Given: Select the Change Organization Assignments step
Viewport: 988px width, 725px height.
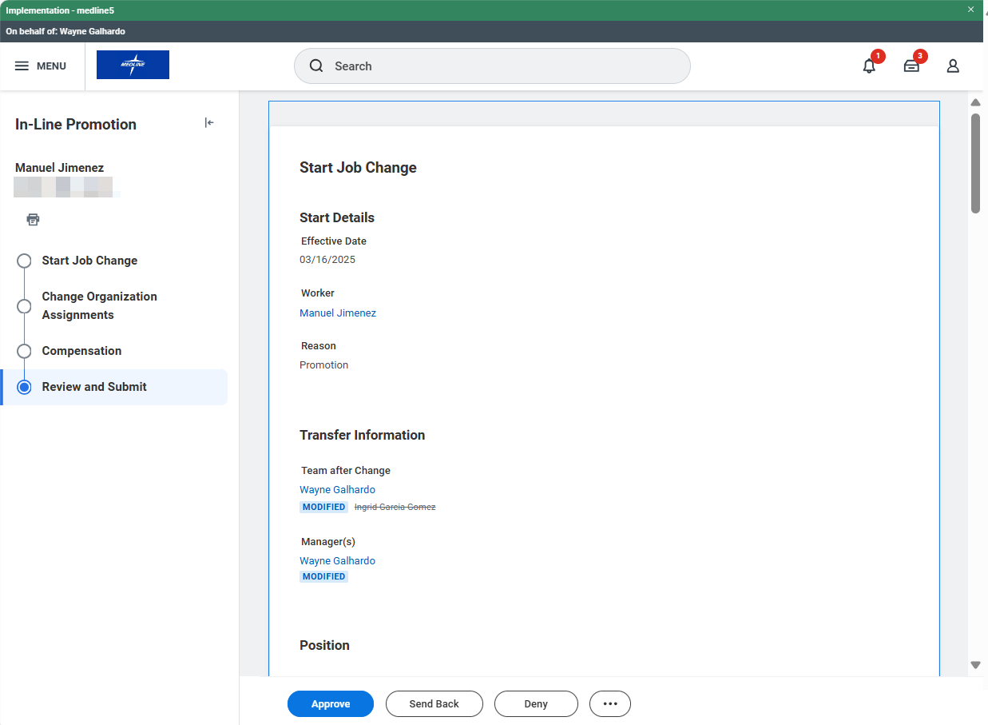Looking at the screenshot, I should click(x=99, y=305).
